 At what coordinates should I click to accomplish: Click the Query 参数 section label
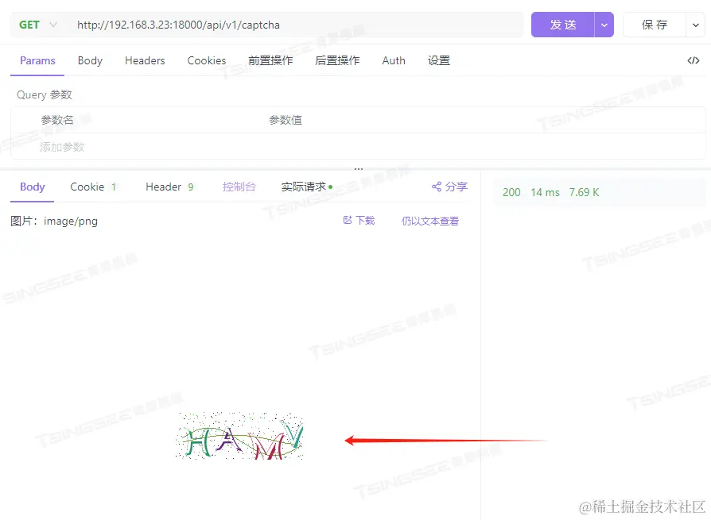click(45, 94)
